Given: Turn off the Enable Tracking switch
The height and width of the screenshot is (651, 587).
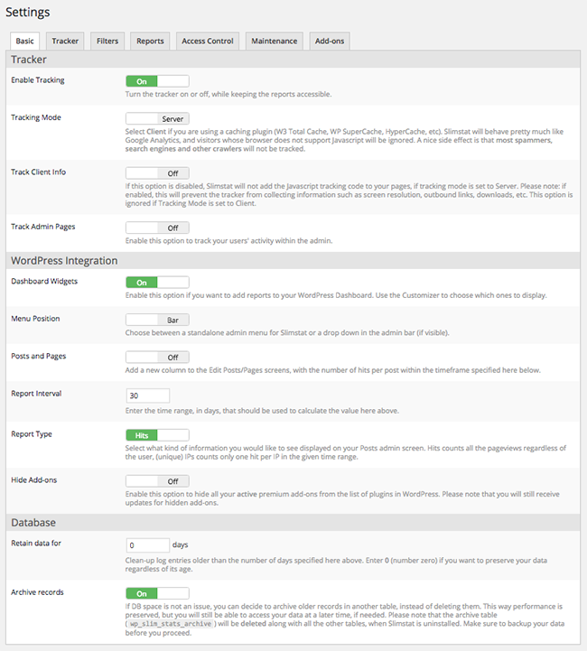Looking at the screenshot, I should 157,81.
